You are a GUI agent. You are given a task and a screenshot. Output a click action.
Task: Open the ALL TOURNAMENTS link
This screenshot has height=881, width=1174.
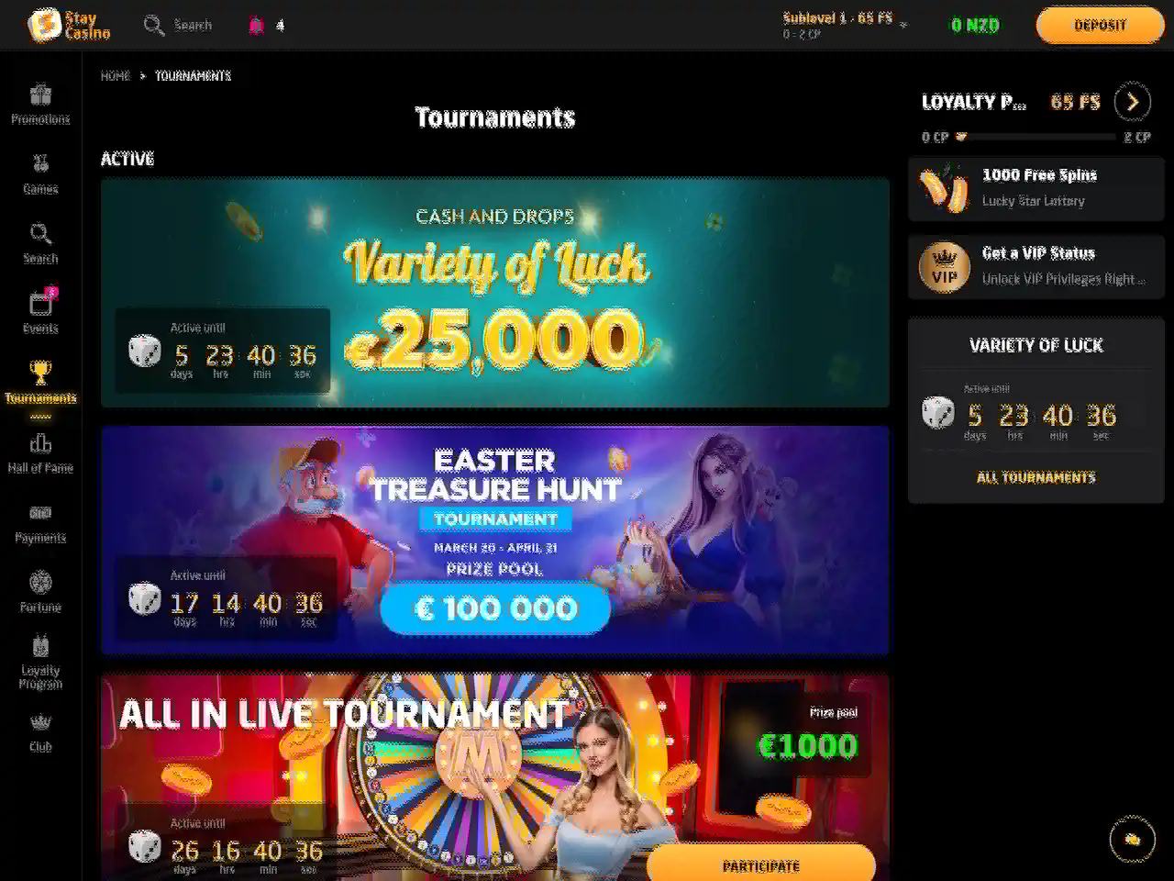coord(1036,477)
